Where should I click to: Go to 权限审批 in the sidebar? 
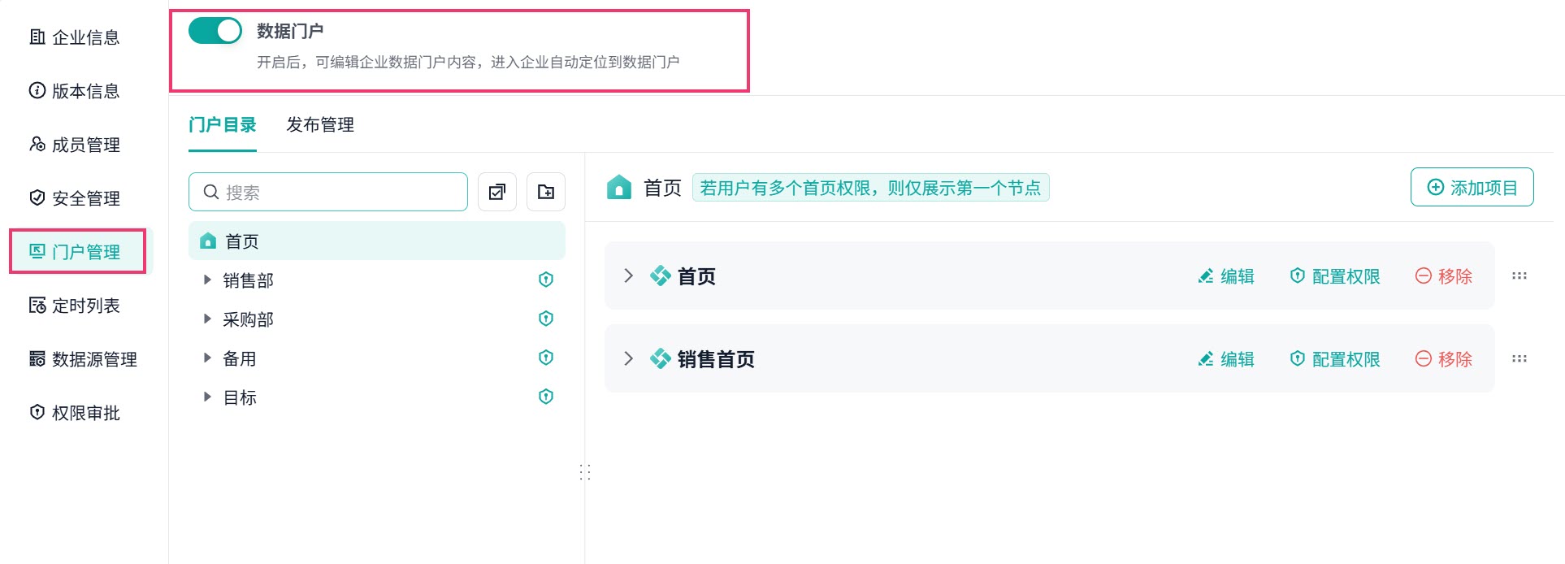[x=75, y=413]
